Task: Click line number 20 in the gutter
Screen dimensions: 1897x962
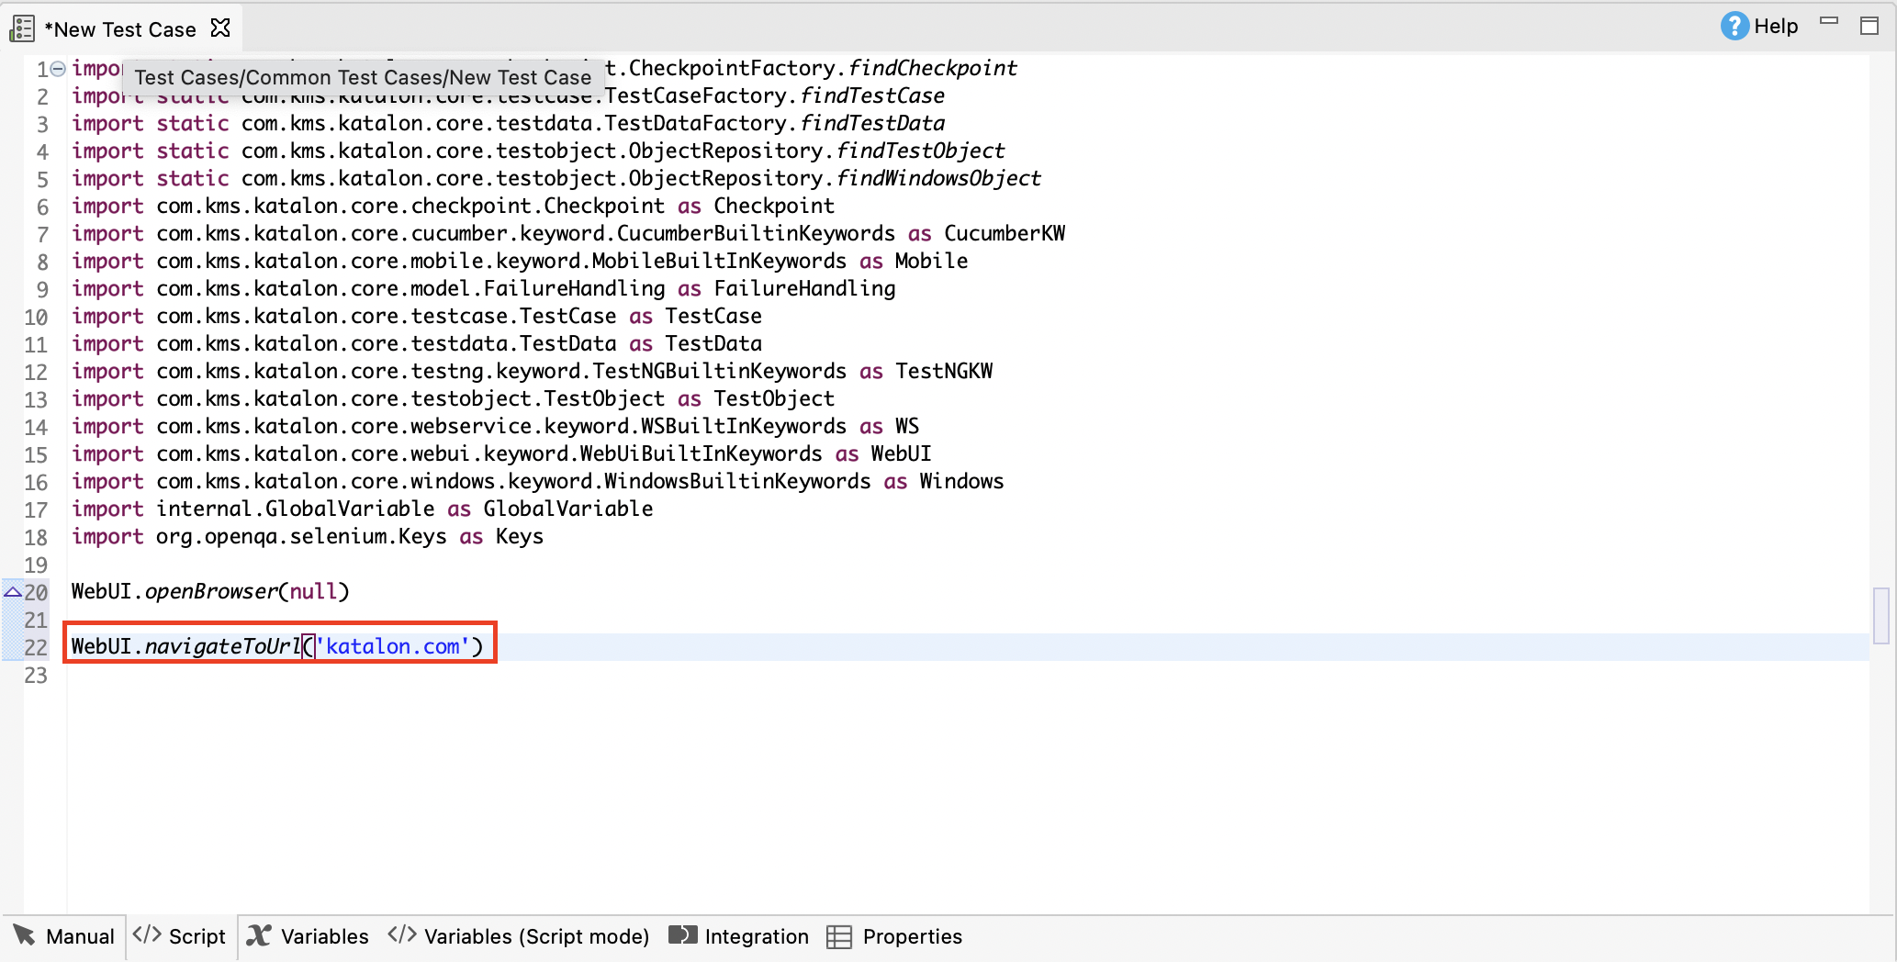Action: click(x=36, y=592)
